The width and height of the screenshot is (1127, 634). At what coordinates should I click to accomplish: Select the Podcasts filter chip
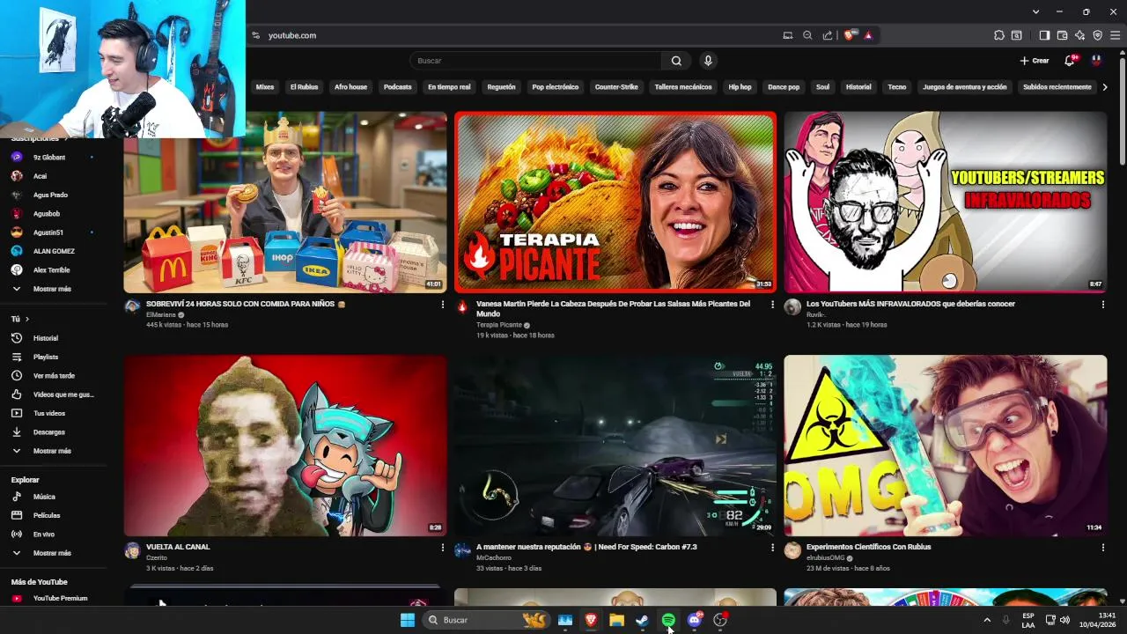[398, 87]
